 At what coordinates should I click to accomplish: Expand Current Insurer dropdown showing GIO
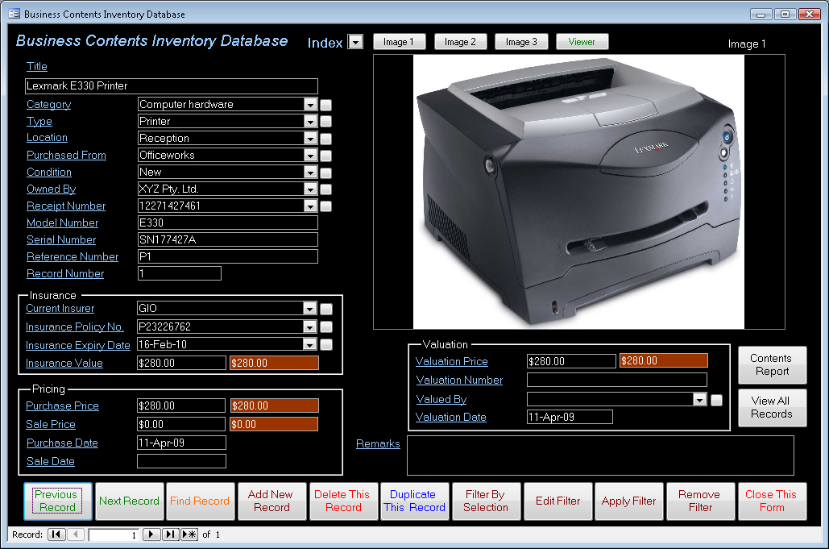[x=310, y=308]
